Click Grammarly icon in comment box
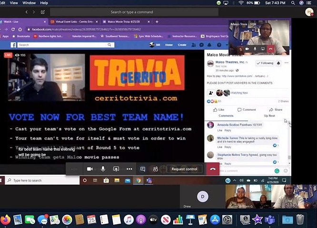The height and width of the screenshot is (228, 317). click(277, 171)
